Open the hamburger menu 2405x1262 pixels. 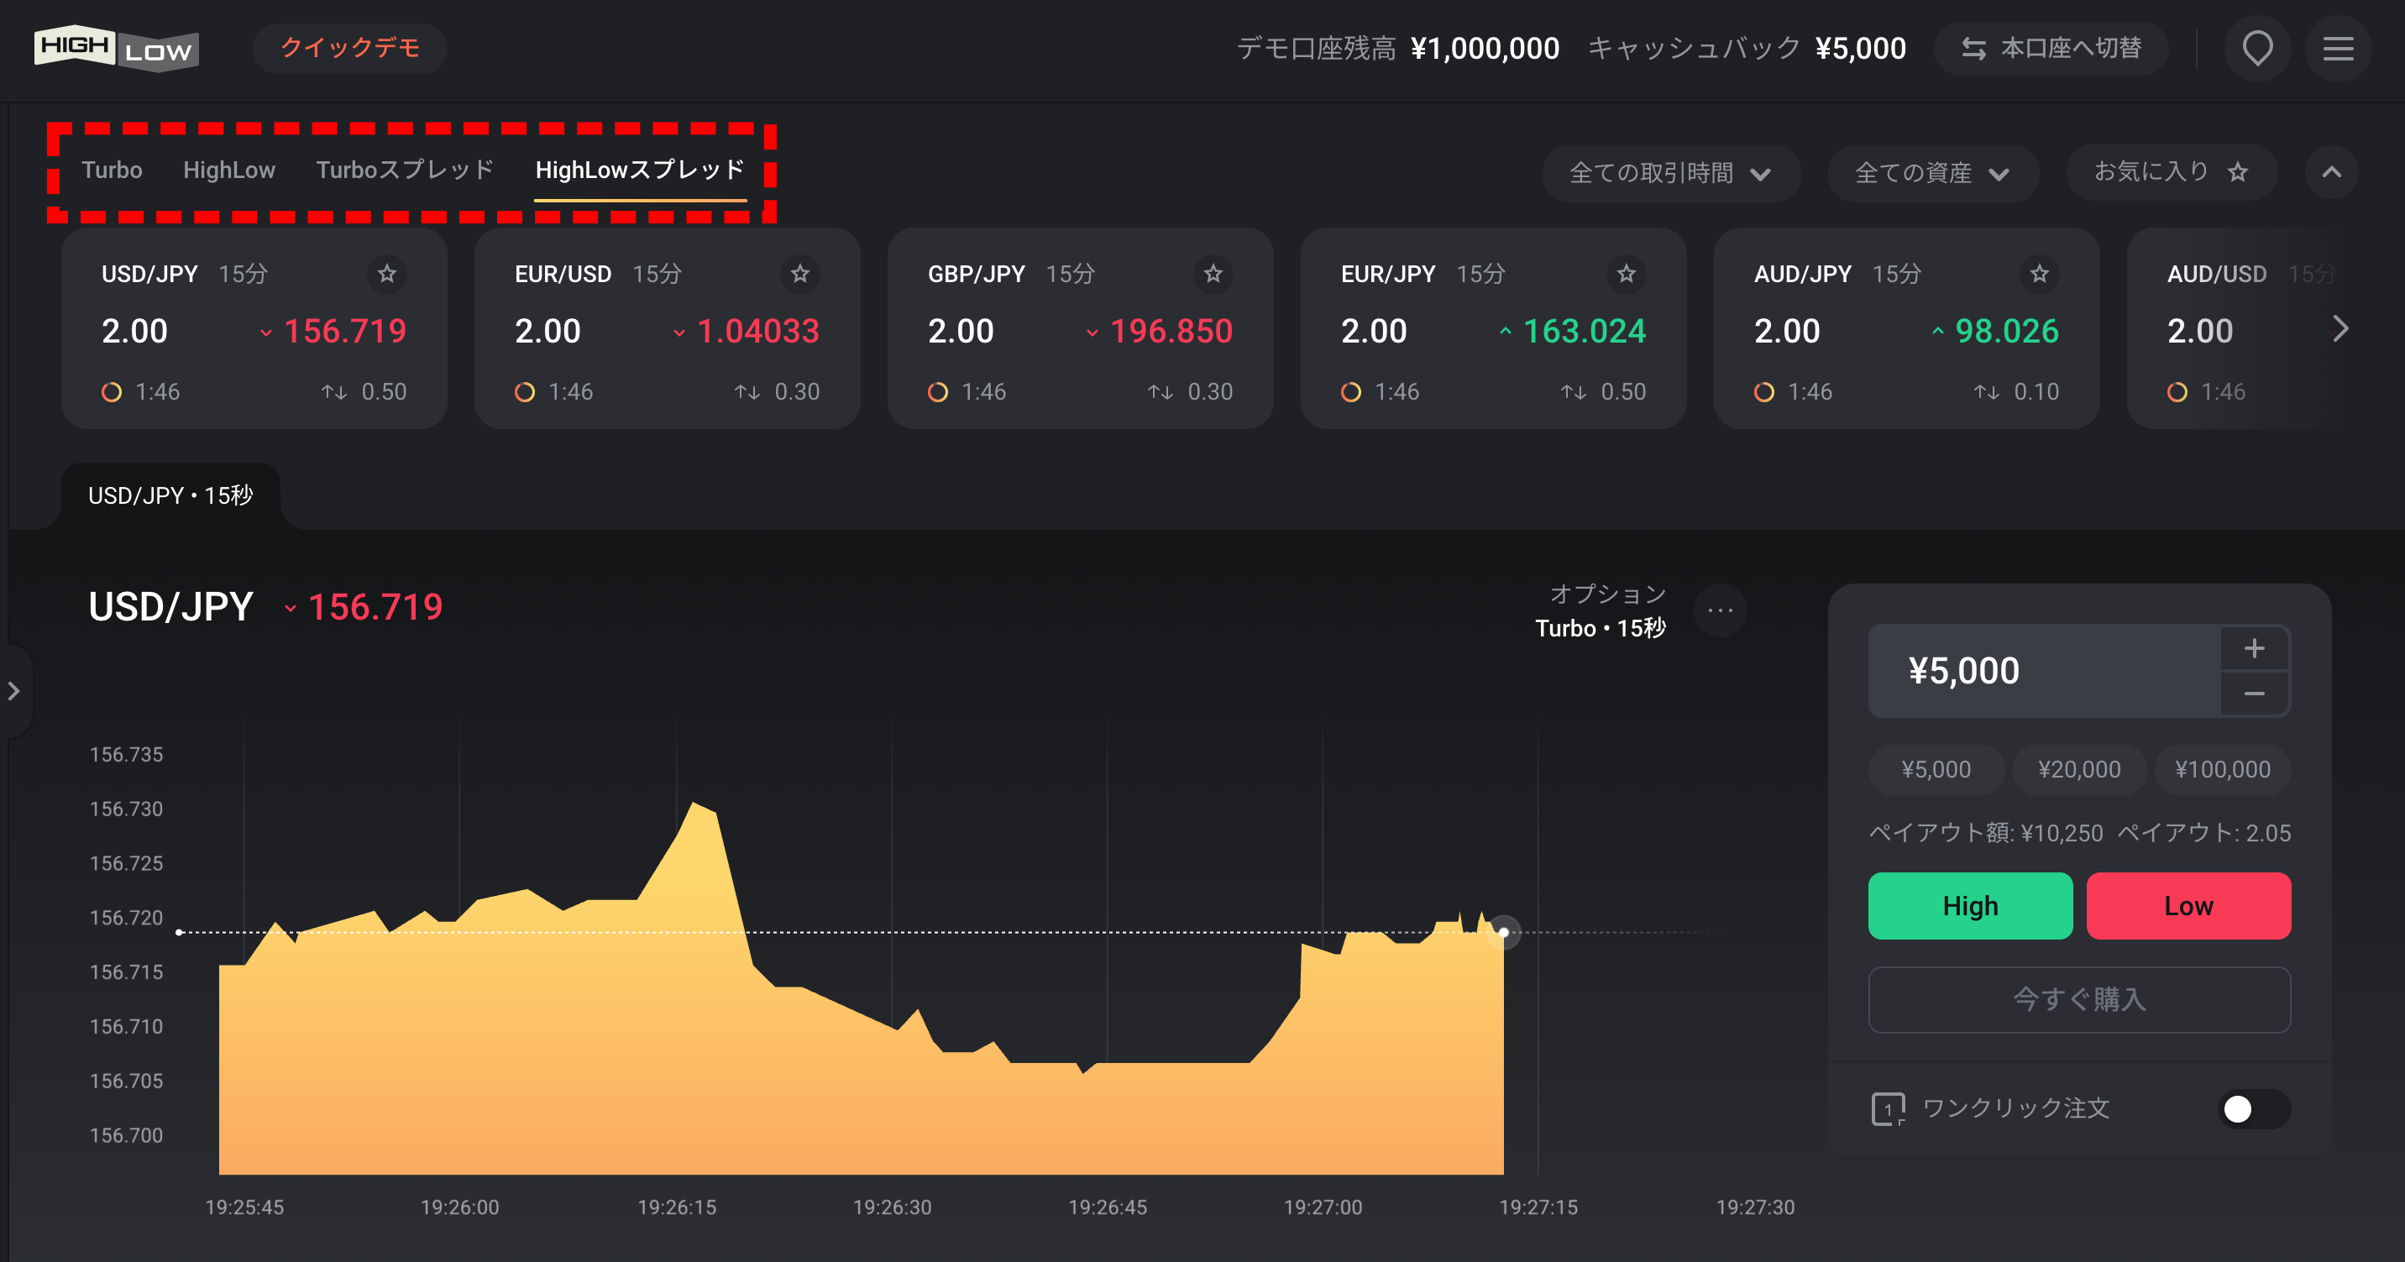pos(2338,49)
